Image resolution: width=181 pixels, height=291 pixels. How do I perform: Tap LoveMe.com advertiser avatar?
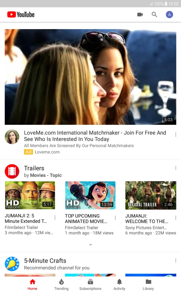point(12,137)
